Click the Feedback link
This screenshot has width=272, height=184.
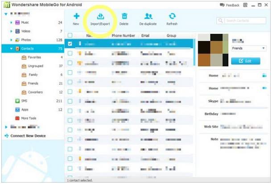click(232, 5)
